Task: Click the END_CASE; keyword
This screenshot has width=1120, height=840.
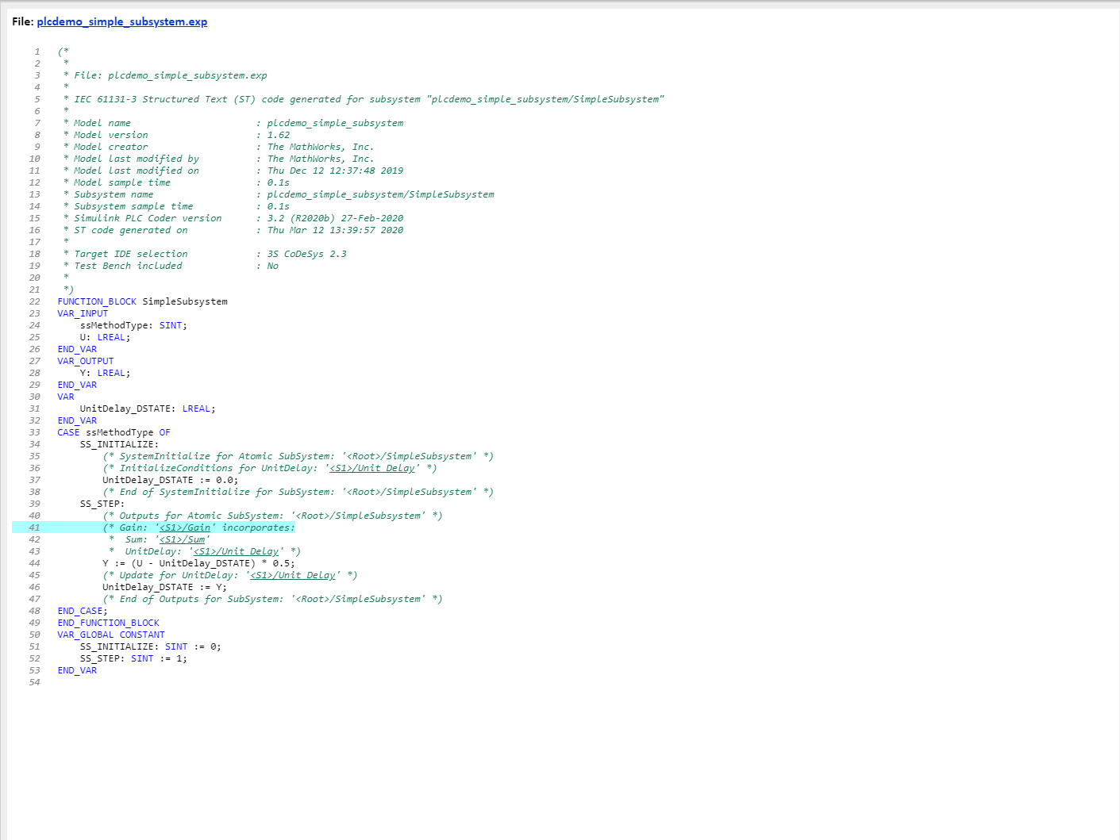Action: [x=83, y=611]
